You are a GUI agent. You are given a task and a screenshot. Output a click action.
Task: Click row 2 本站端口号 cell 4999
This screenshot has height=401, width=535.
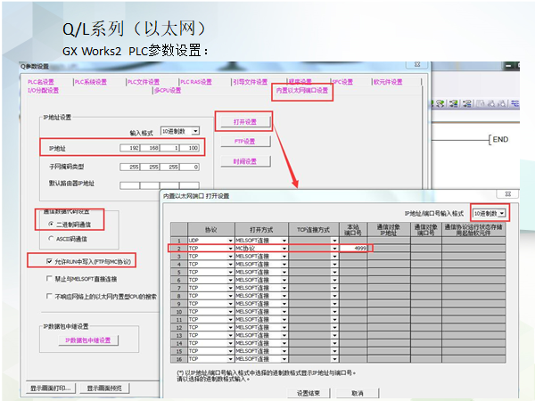click(353, 249)
